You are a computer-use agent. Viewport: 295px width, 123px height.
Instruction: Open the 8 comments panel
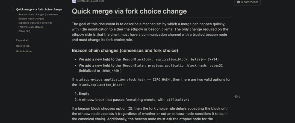[x=247, y=2]
